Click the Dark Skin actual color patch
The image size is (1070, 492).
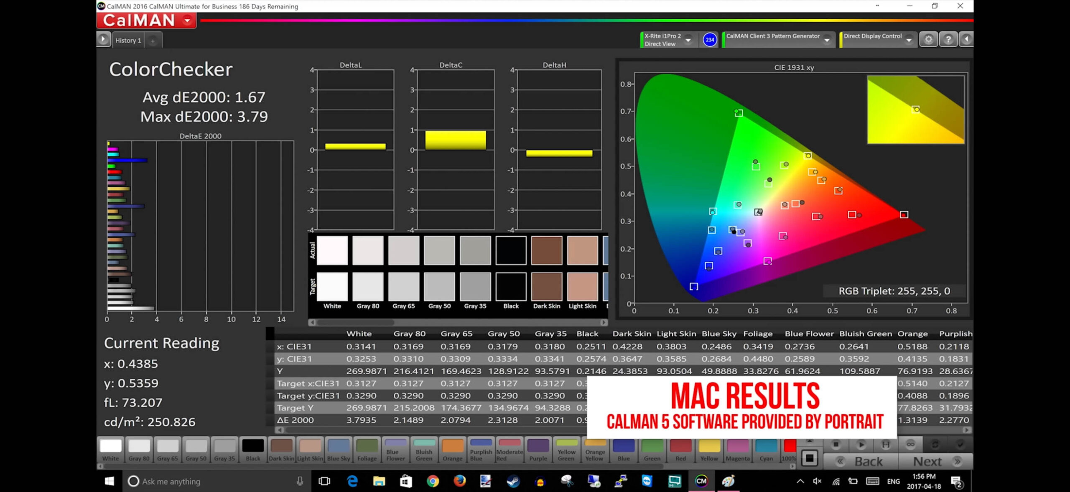pyautogui.click(x=547, y=250)
